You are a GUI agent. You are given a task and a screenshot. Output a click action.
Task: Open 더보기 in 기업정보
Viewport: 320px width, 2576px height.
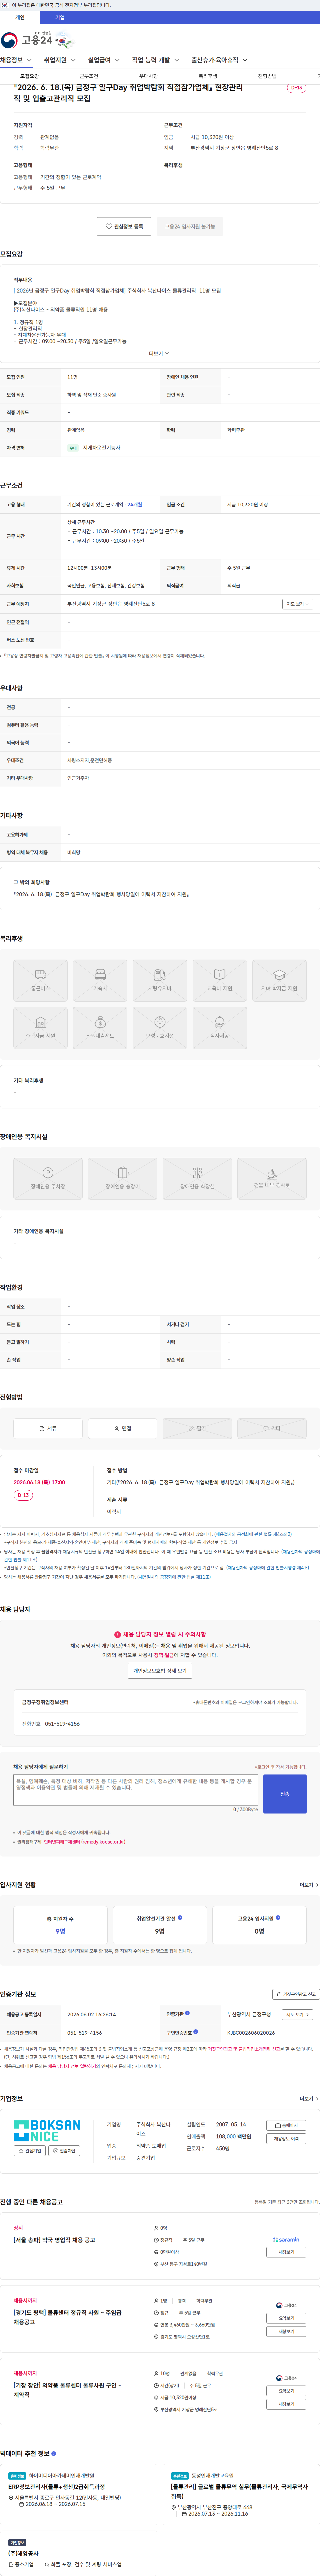click(x=309, y=2099)
